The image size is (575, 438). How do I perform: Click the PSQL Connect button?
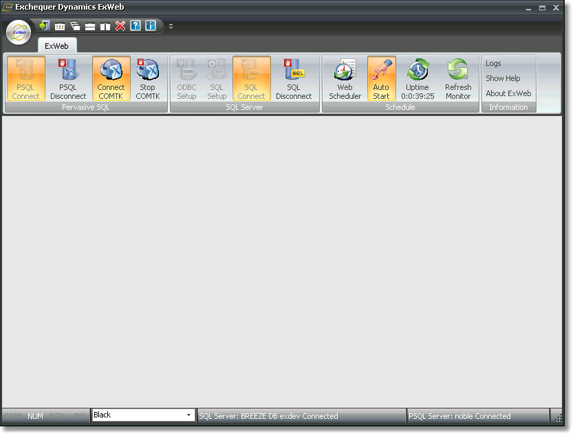25,79
